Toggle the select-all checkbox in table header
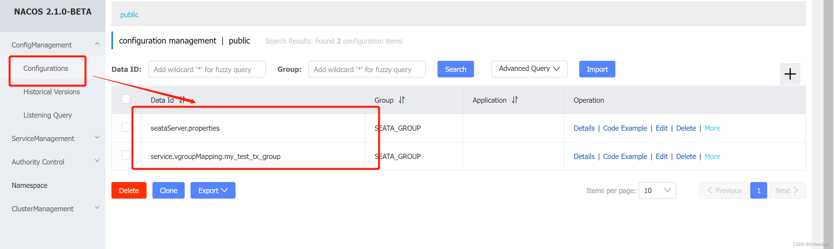This screenshot has width=834, height=249. pos(126,99)
